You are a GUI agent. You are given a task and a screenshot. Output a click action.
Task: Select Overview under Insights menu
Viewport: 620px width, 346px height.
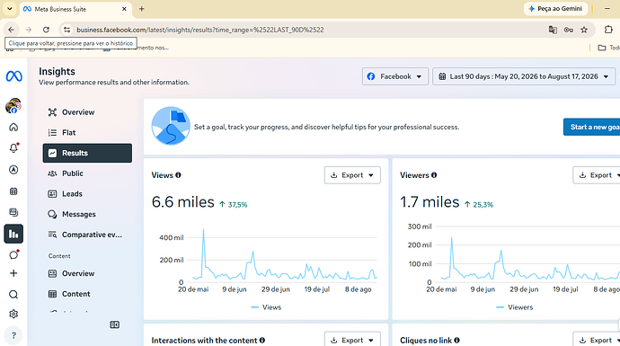pos(87,112)
